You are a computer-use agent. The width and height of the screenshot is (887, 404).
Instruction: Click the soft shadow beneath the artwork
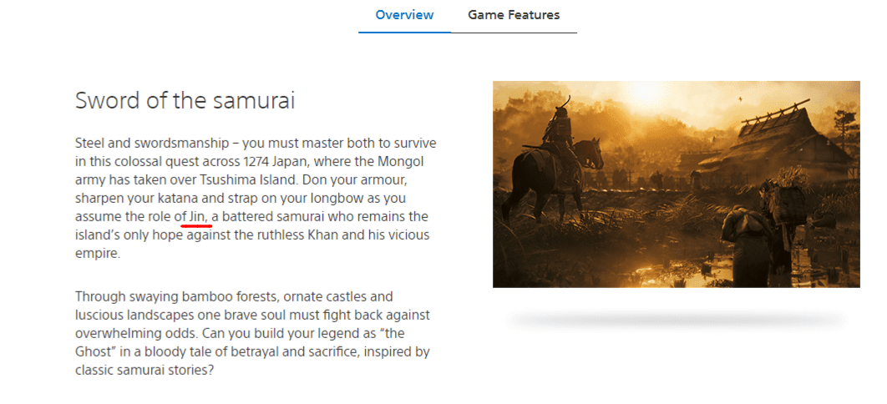(676, 320)
